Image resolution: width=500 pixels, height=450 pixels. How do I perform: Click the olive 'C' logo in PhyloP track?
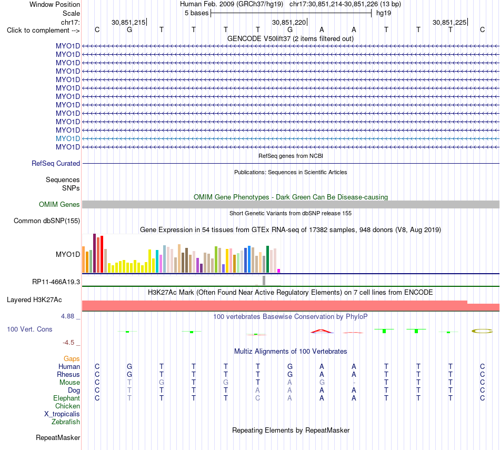[x=482, y=331]
